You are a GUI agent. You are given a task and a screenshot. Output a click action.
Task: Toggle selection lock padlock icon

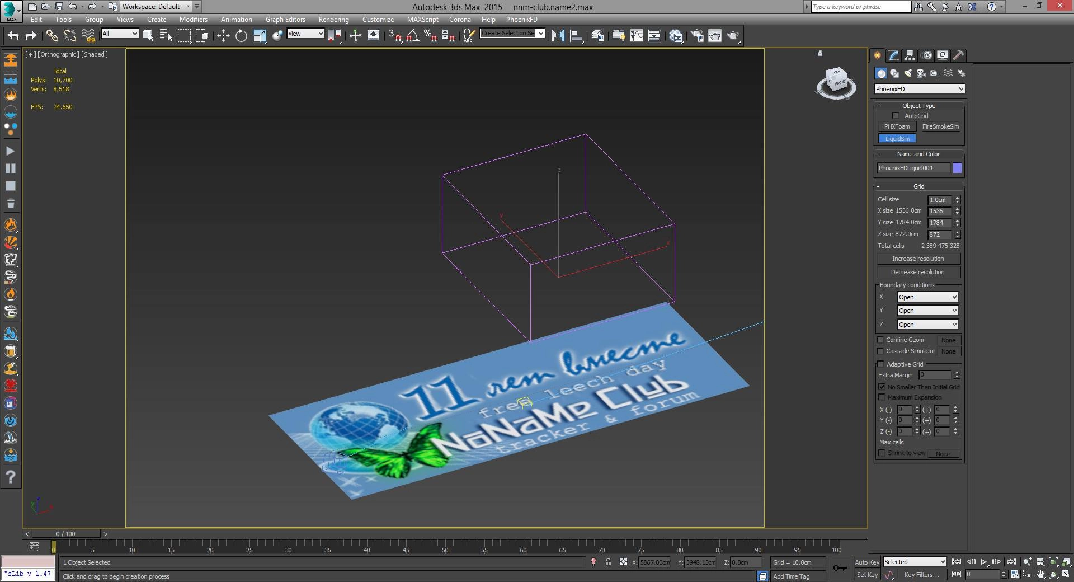[x=608, y=562]
